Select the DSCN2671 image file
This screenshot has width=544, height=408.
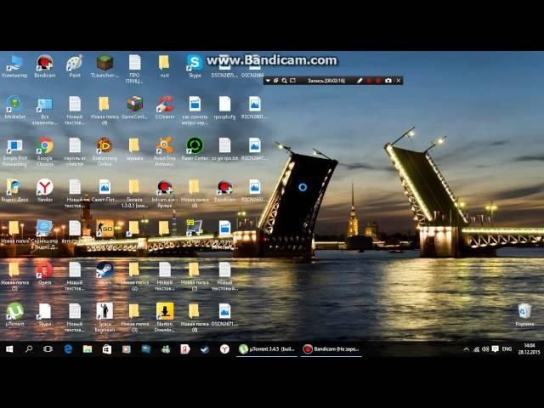click(224, 314)
